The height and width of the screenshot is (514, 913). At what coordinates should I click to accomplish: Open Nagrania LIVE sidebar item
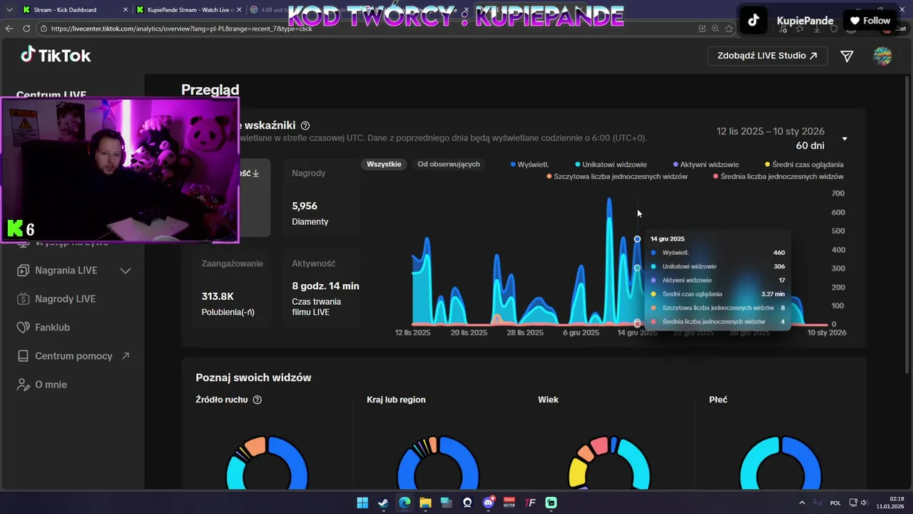pos(73,271)
